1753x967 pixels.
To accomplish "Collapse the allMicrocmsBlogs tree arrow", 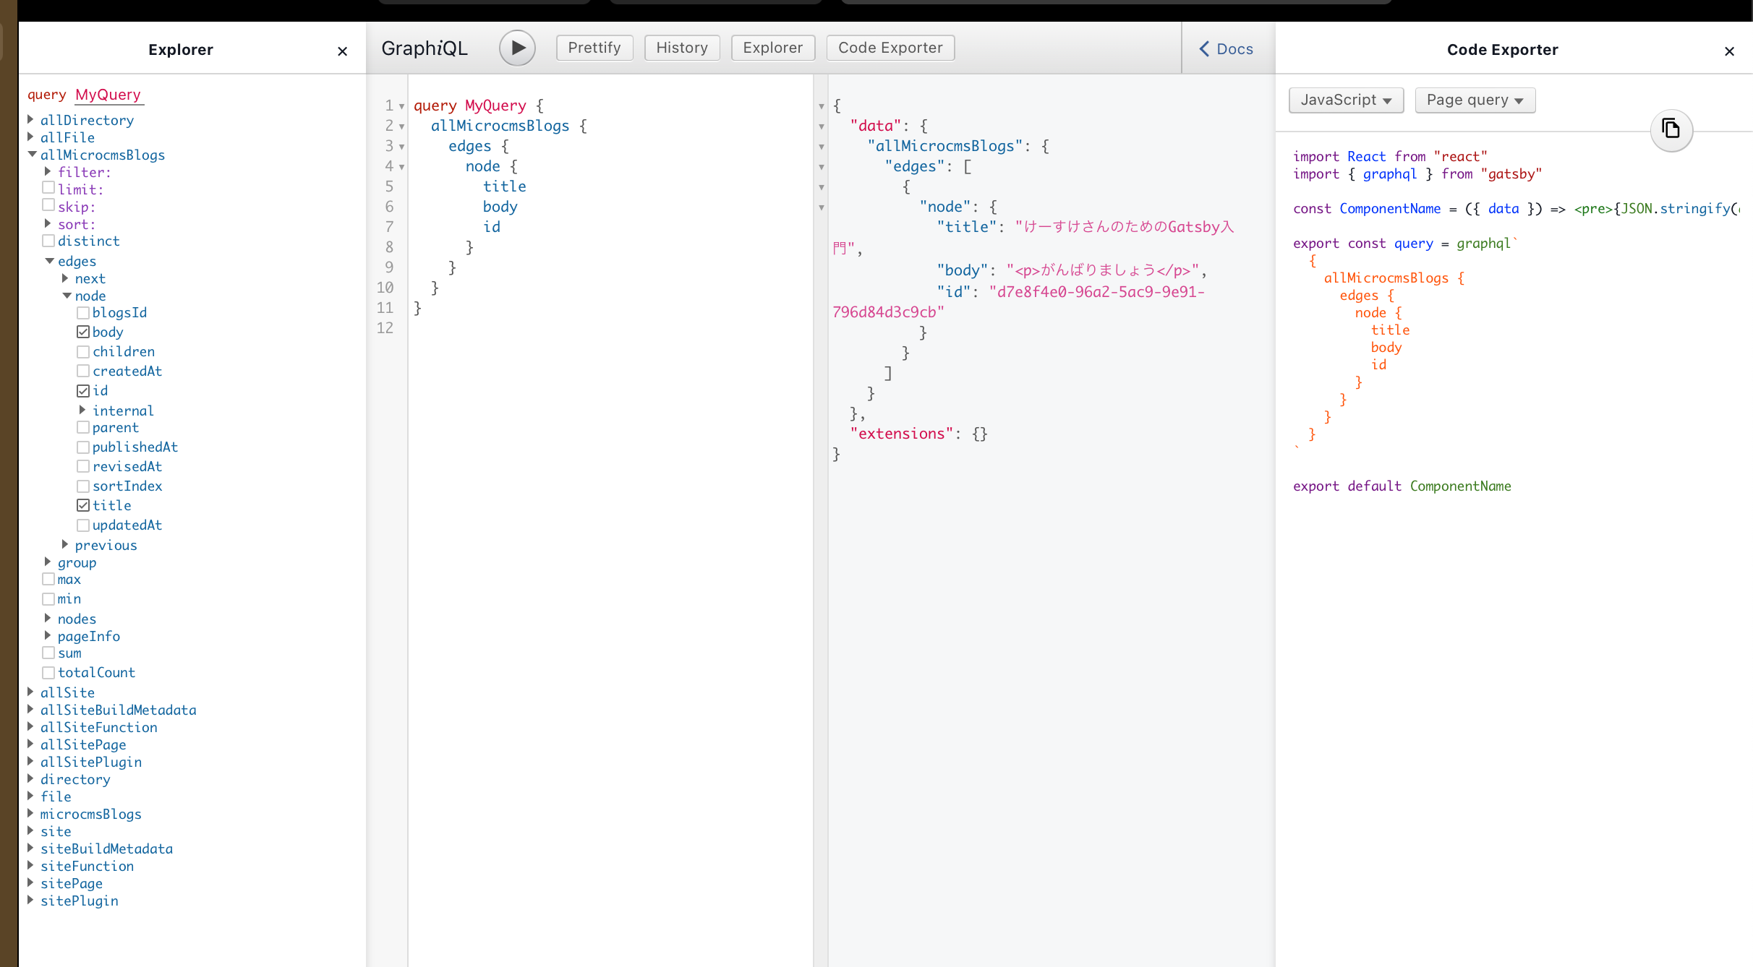I will click(32, 155).
